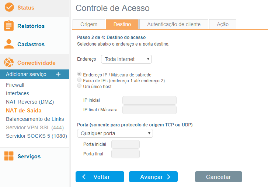This screenshot has height=187, width=268.
Task: Switch to the Origem tab
Action: click(89, 24)
